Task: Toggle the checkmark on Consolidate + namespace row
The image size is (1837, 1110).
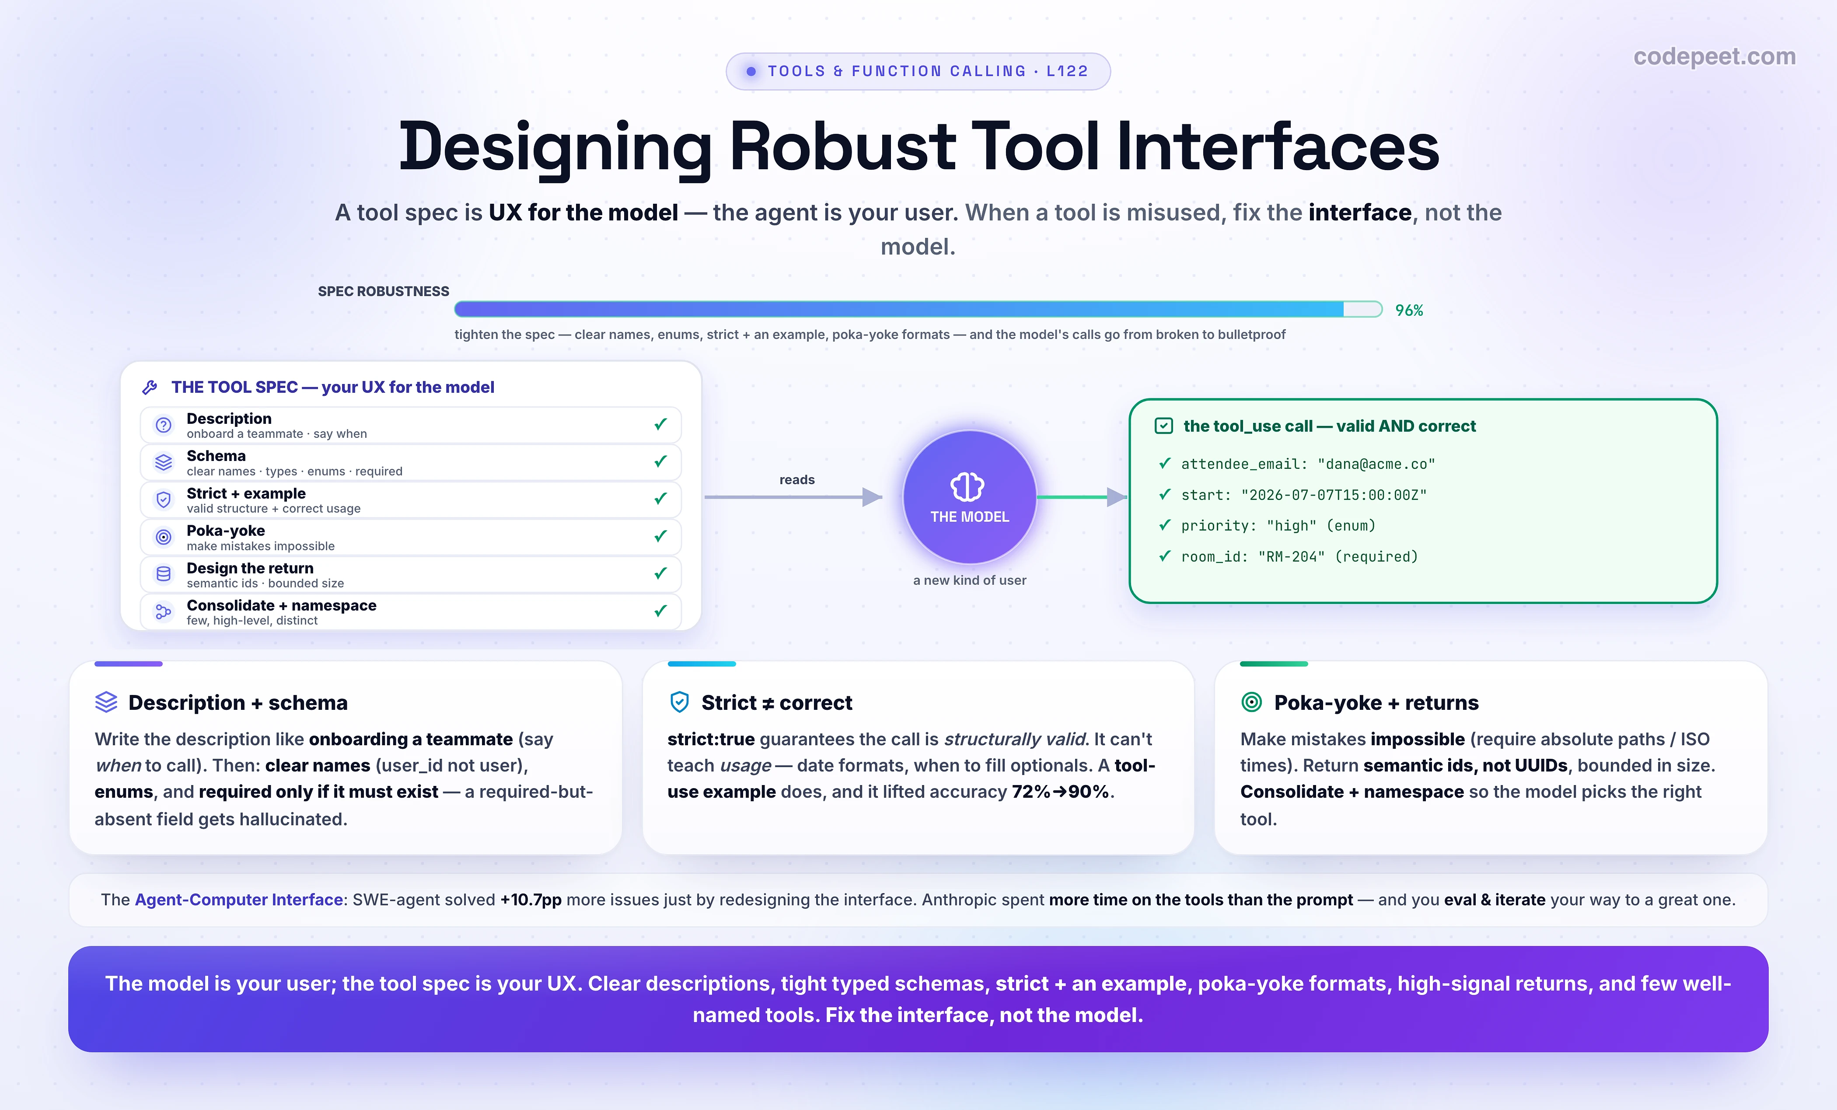Action: (x=660, y=611)
